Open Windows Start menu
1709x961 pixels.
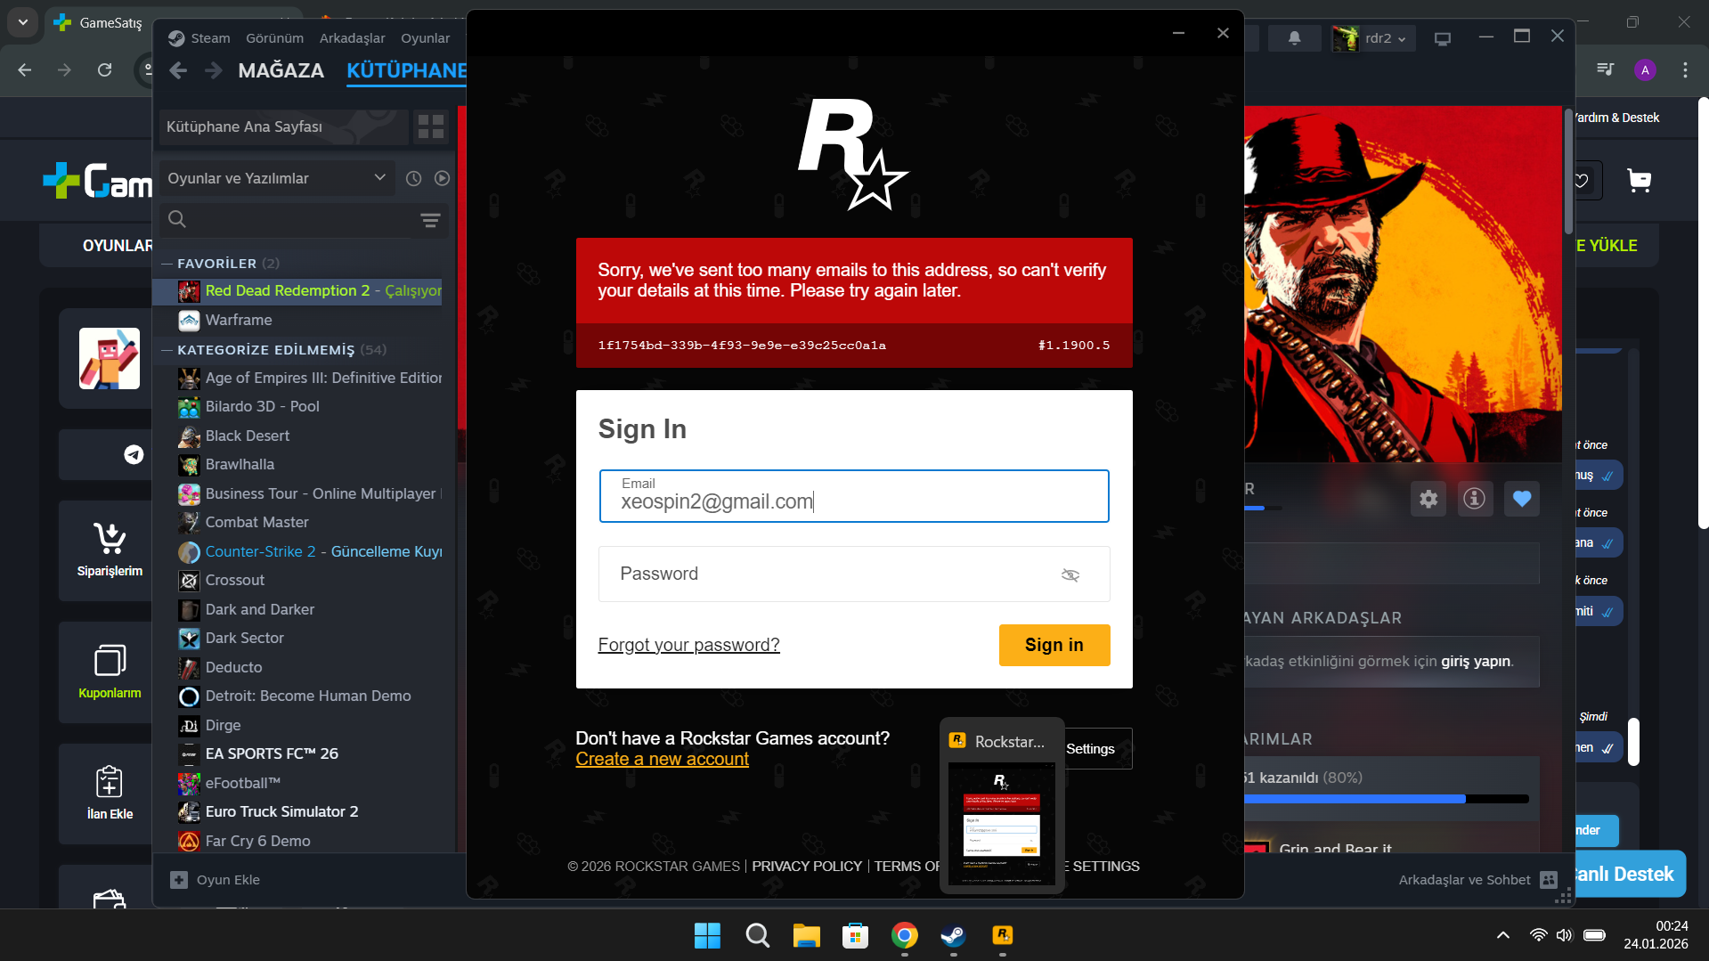[x=707, y=935]
